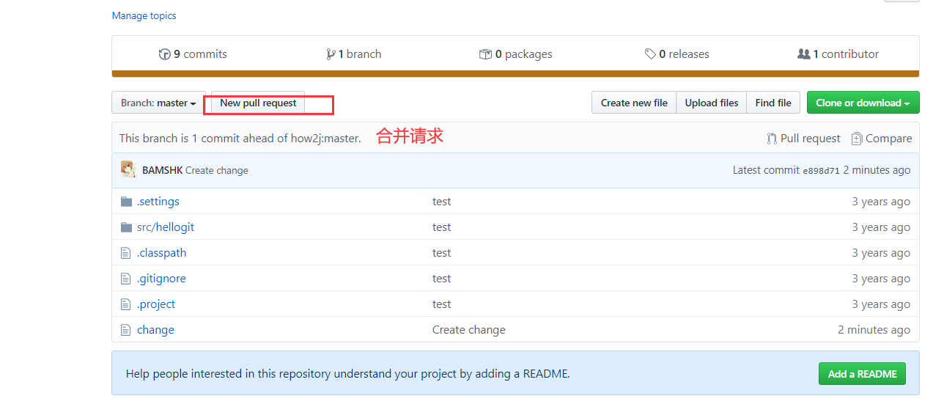Click the Upload files button
The height and width of the screenshot is (404, 944).
(712, 103)
